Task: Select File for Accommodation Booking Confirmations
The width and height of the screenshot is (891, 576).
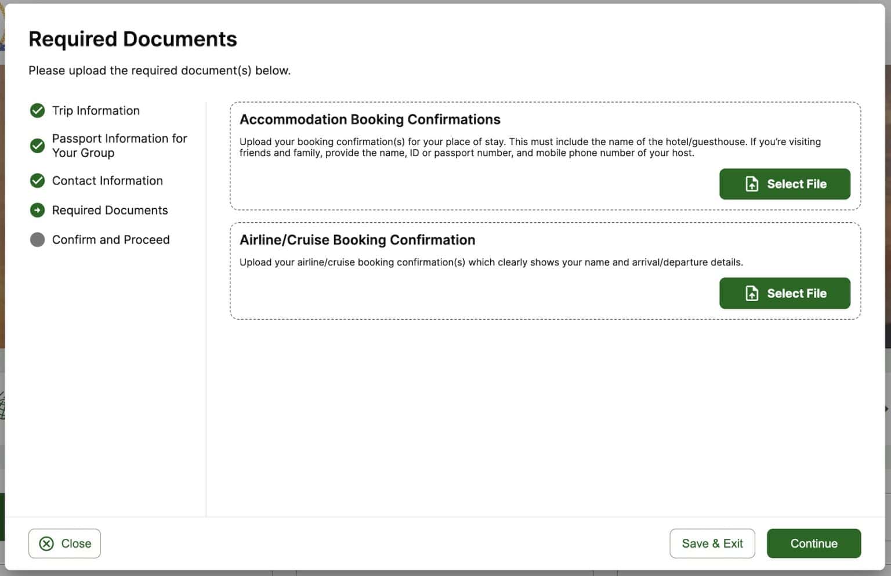Action: [x=784, y=184]
